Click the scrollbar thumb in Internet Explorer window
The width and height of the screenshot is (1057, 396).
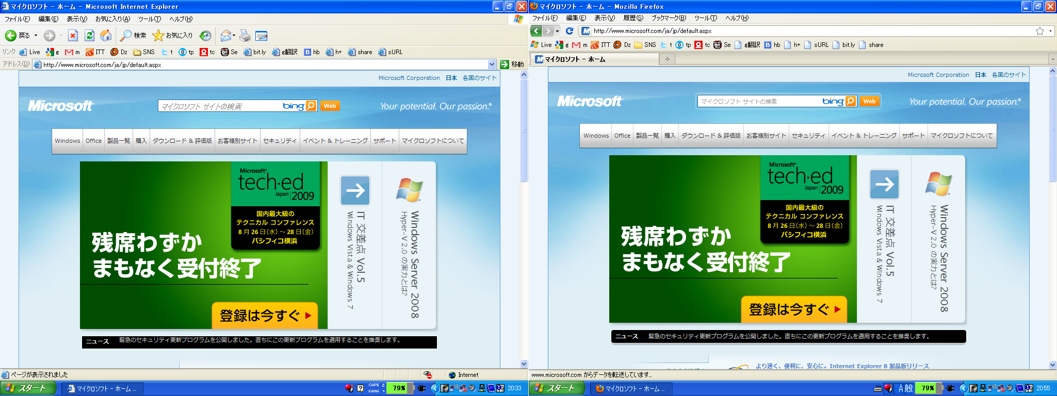pyautogui.click(x=524, y=131)
